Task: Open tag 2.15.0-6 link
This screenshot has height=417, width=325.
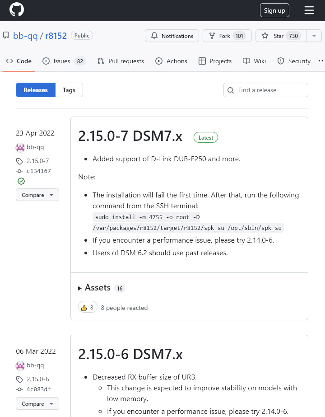Action: (x=38, y=379)
